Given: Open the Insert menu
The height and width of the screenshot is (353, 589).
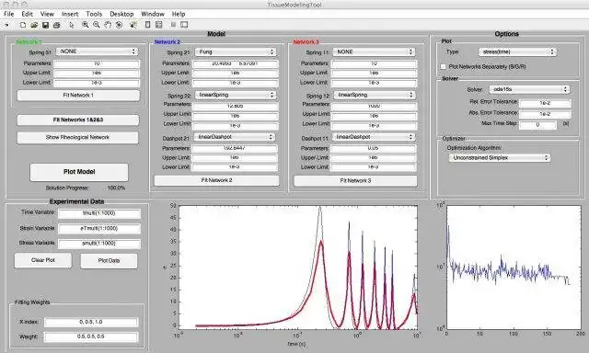Looking at the screenshot, I should point(70,14).
